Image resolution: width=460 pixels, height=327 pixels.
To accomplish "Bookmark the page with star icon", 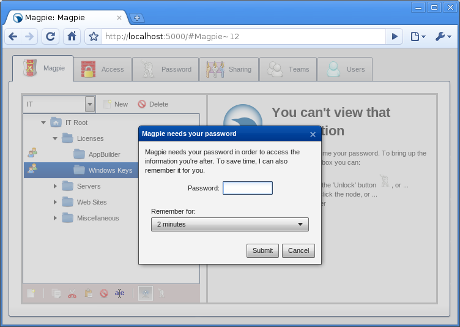I will coord(94,36).
